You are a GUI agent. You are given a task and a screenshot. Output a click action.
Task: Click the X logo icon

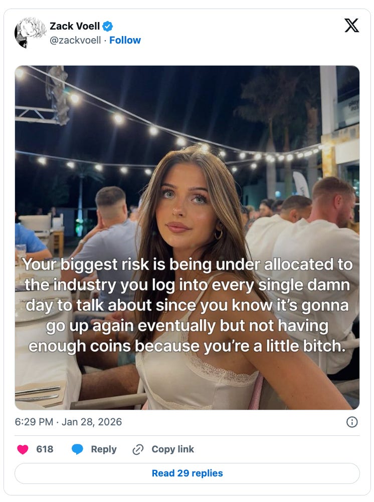tap(351, 26)
